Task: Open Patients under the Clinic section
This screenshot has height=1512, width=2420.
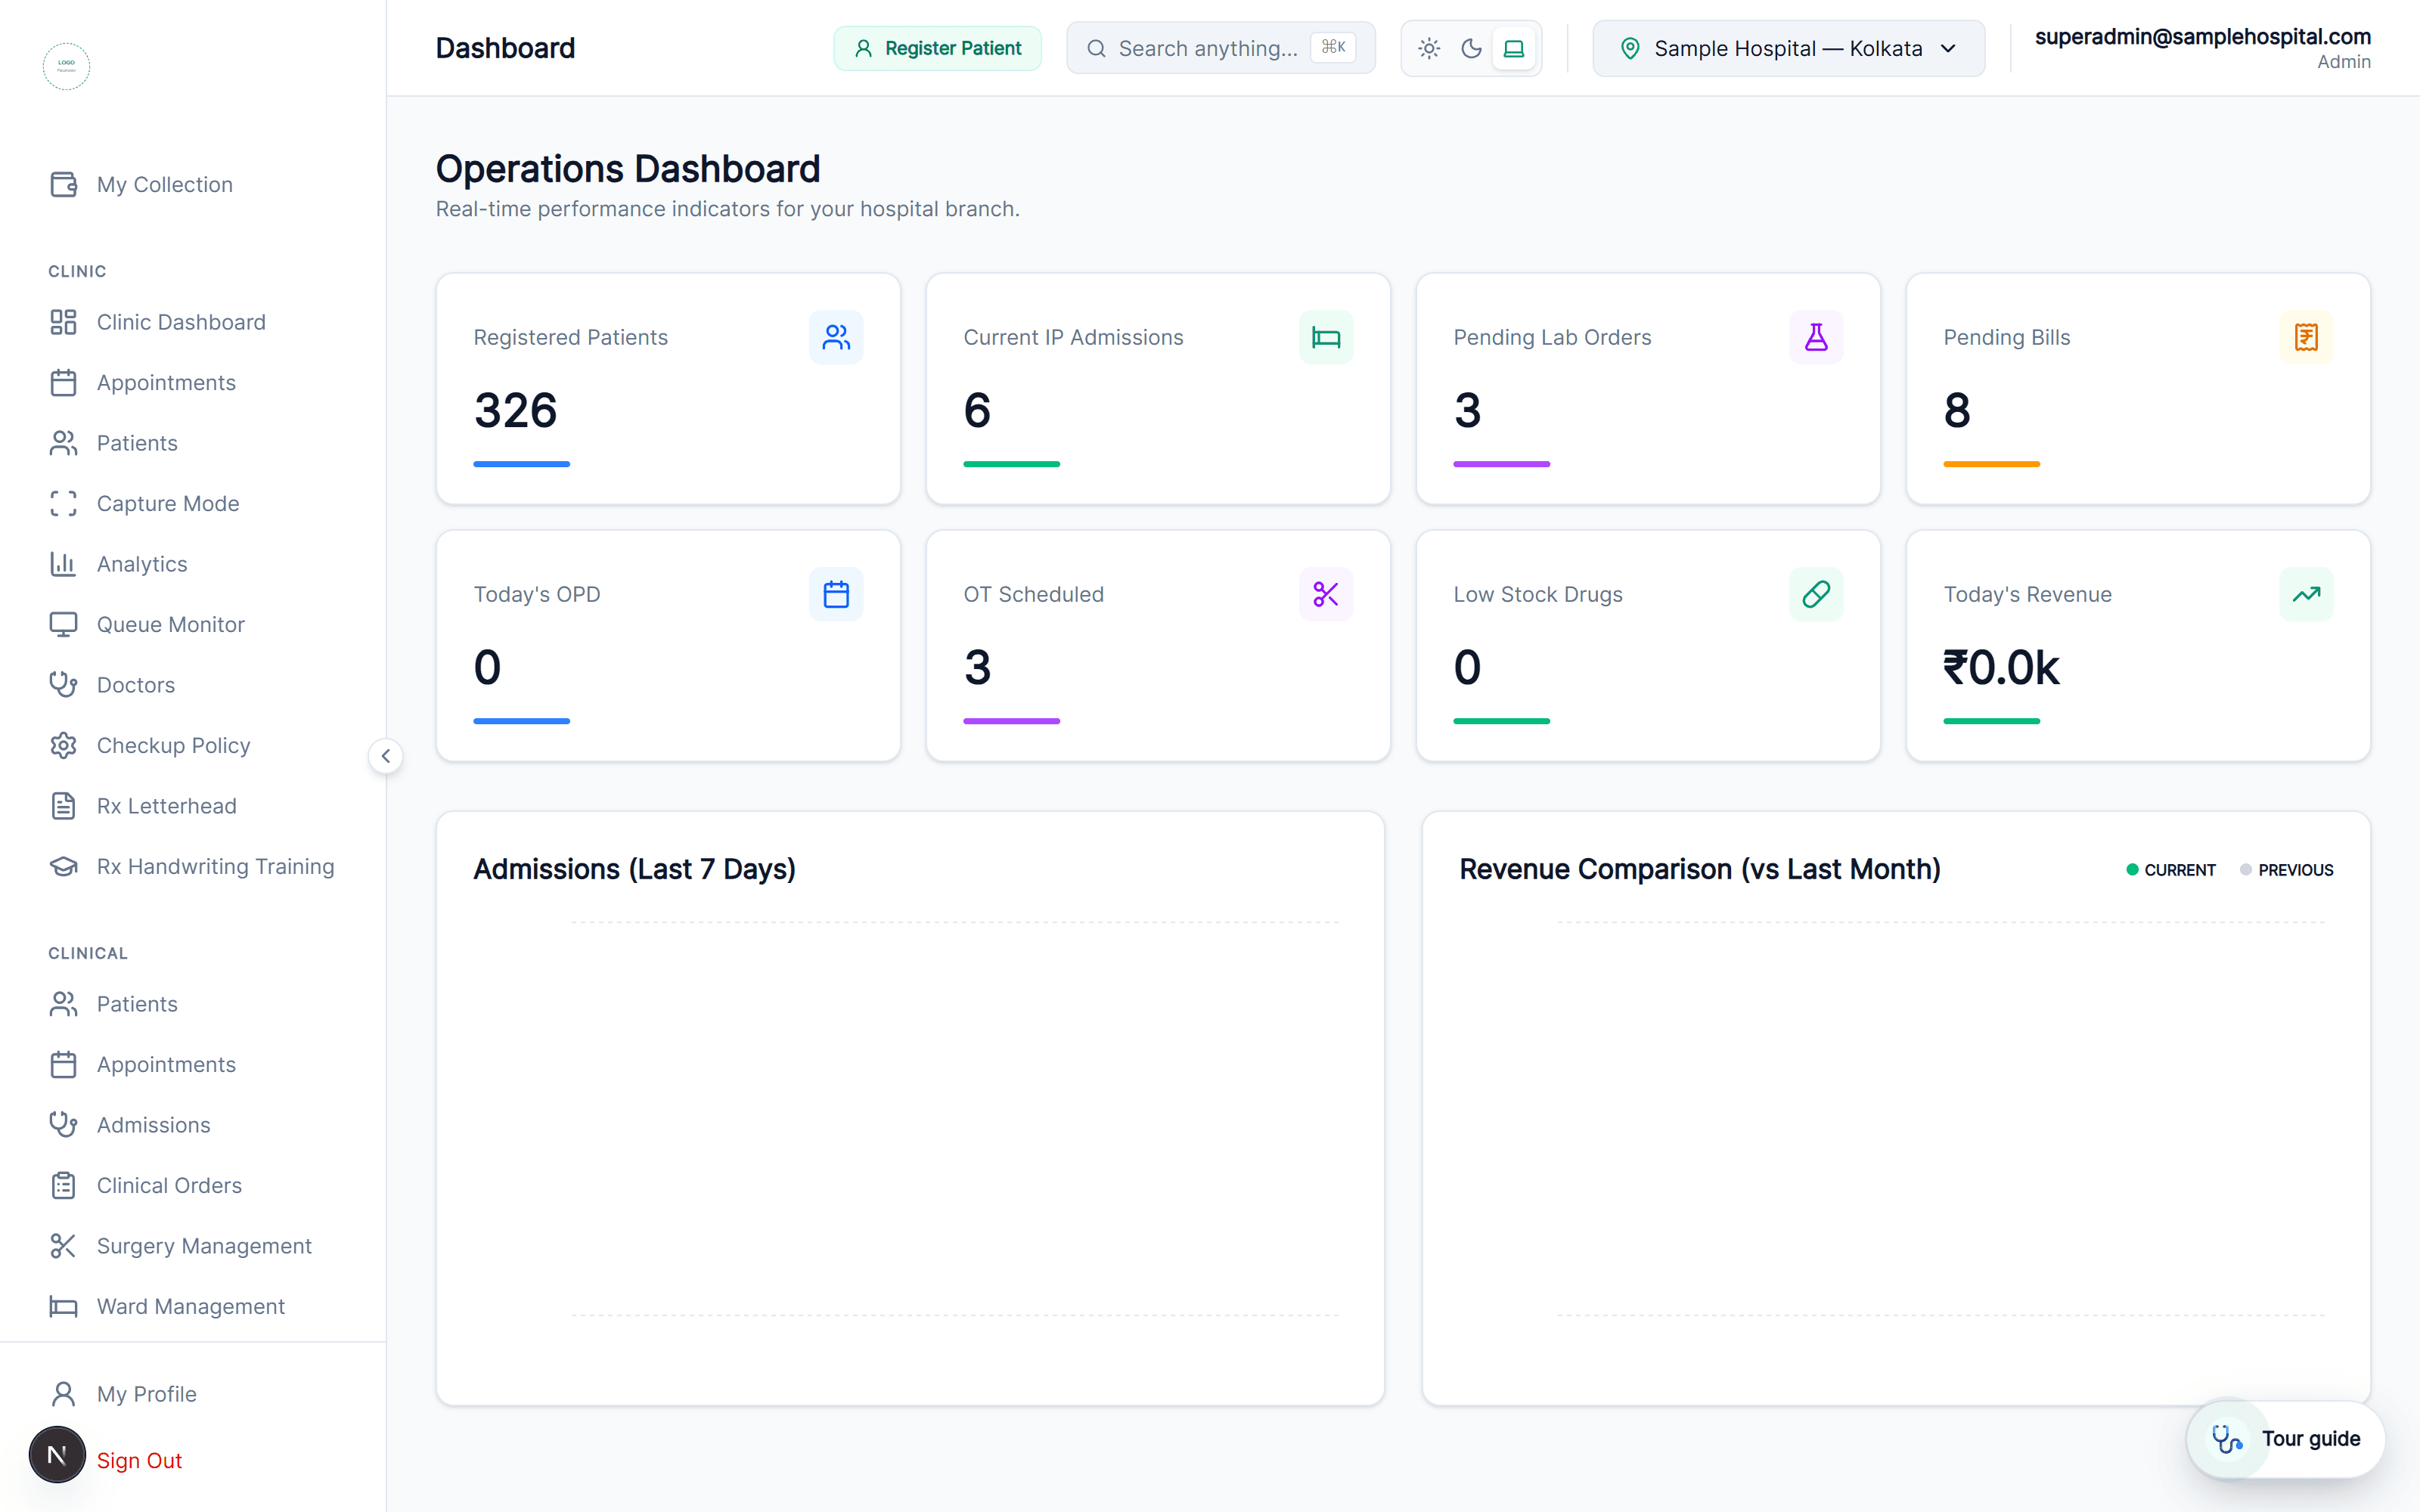Action: pyautogui.click(x=193, y=443)
